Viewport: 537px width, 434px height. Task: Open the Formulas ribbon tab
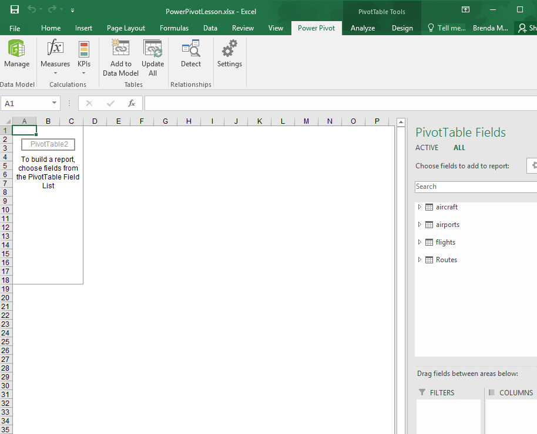point(174,28)
